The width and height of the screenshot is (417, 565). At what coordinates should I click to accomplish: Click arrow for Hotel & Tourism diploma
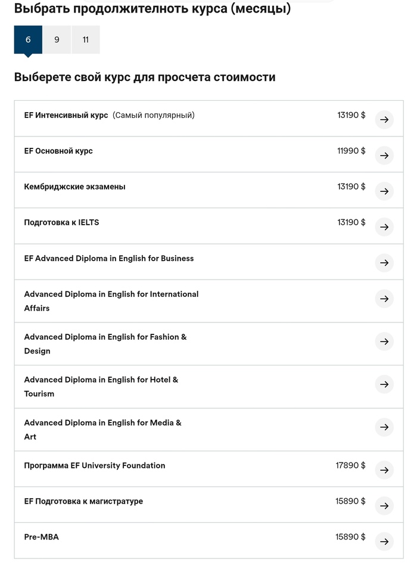click(x=384, y=384)
